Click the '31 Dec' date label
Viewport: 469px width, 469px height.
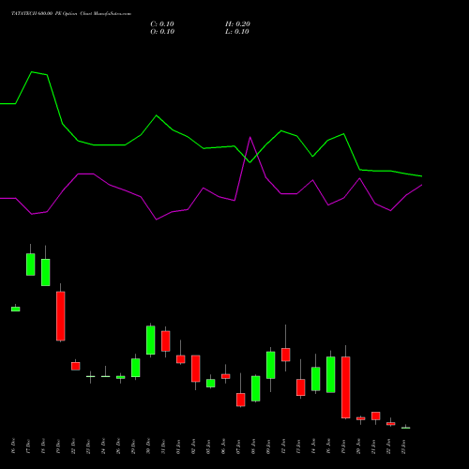coord(163,446)
